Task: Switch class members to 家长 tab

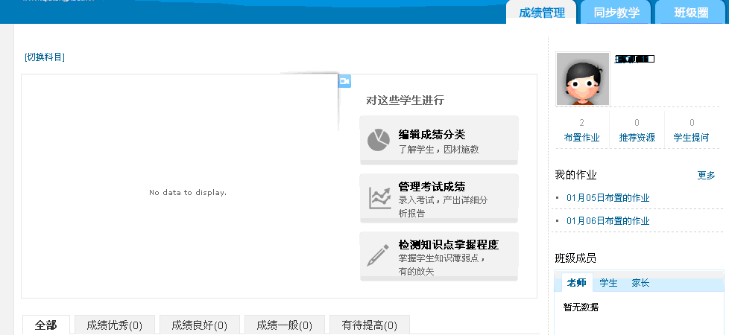Action: pos(640,283)
